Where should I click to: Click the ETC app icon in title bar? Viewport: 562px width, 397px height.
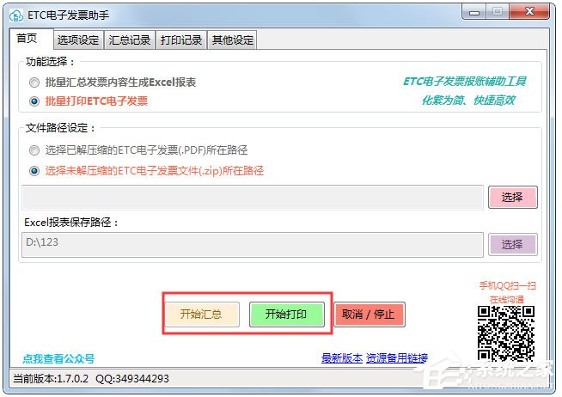click(x=15, y=15)
